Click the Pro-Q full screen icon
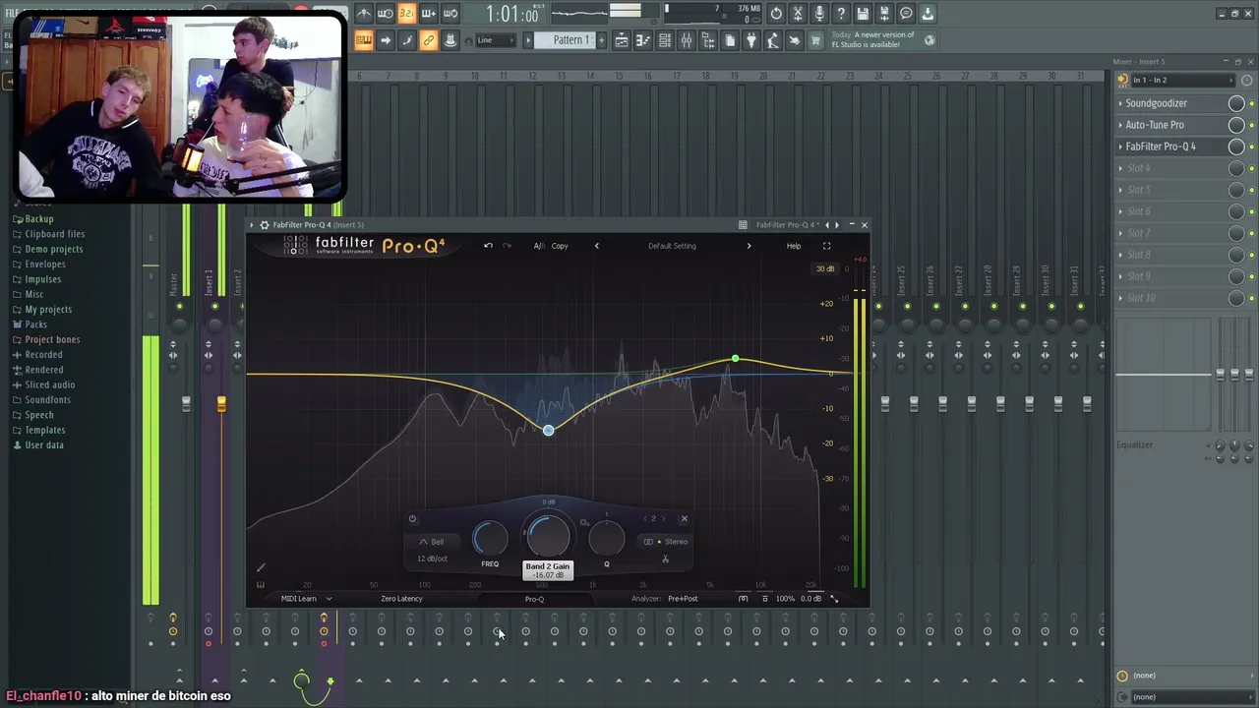 pos(826,246)
